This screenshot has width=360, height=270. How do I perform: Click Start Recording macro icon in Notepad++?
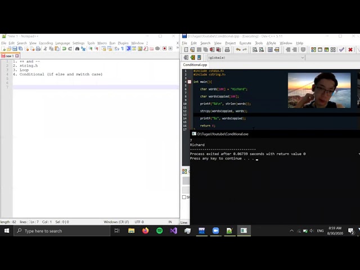164,49
